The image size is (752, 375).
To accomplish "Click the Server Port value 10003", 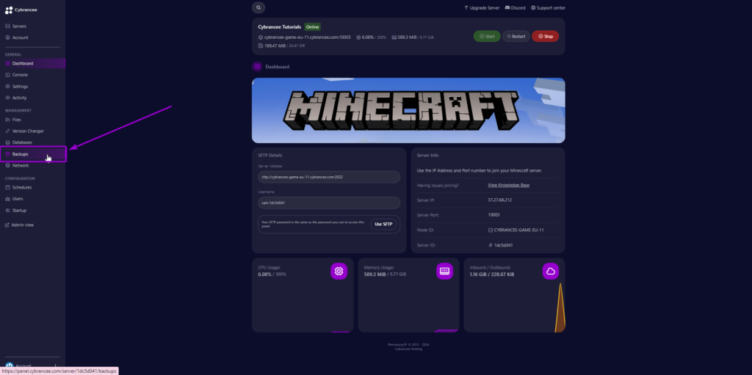I will pos(493,215).
